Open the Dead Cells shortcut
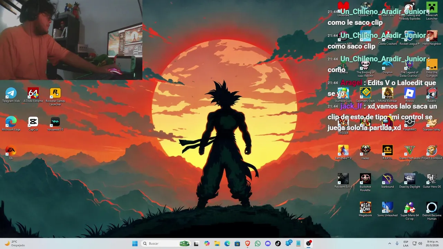Viewport: 443px width, 249px height. click(x=387, y=9)
